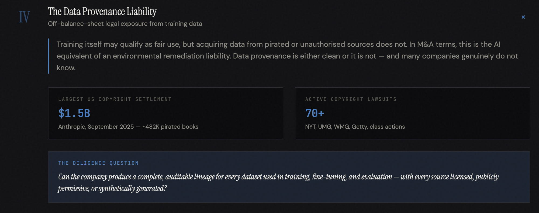Click the Roman numeral IV marker
This screenshot has height=213, width=539.
(24, 17)
